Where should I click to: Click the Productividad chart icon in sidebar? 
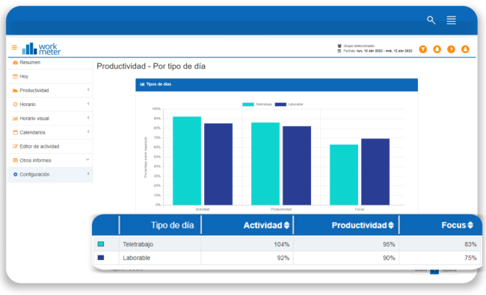click(15, 90)
